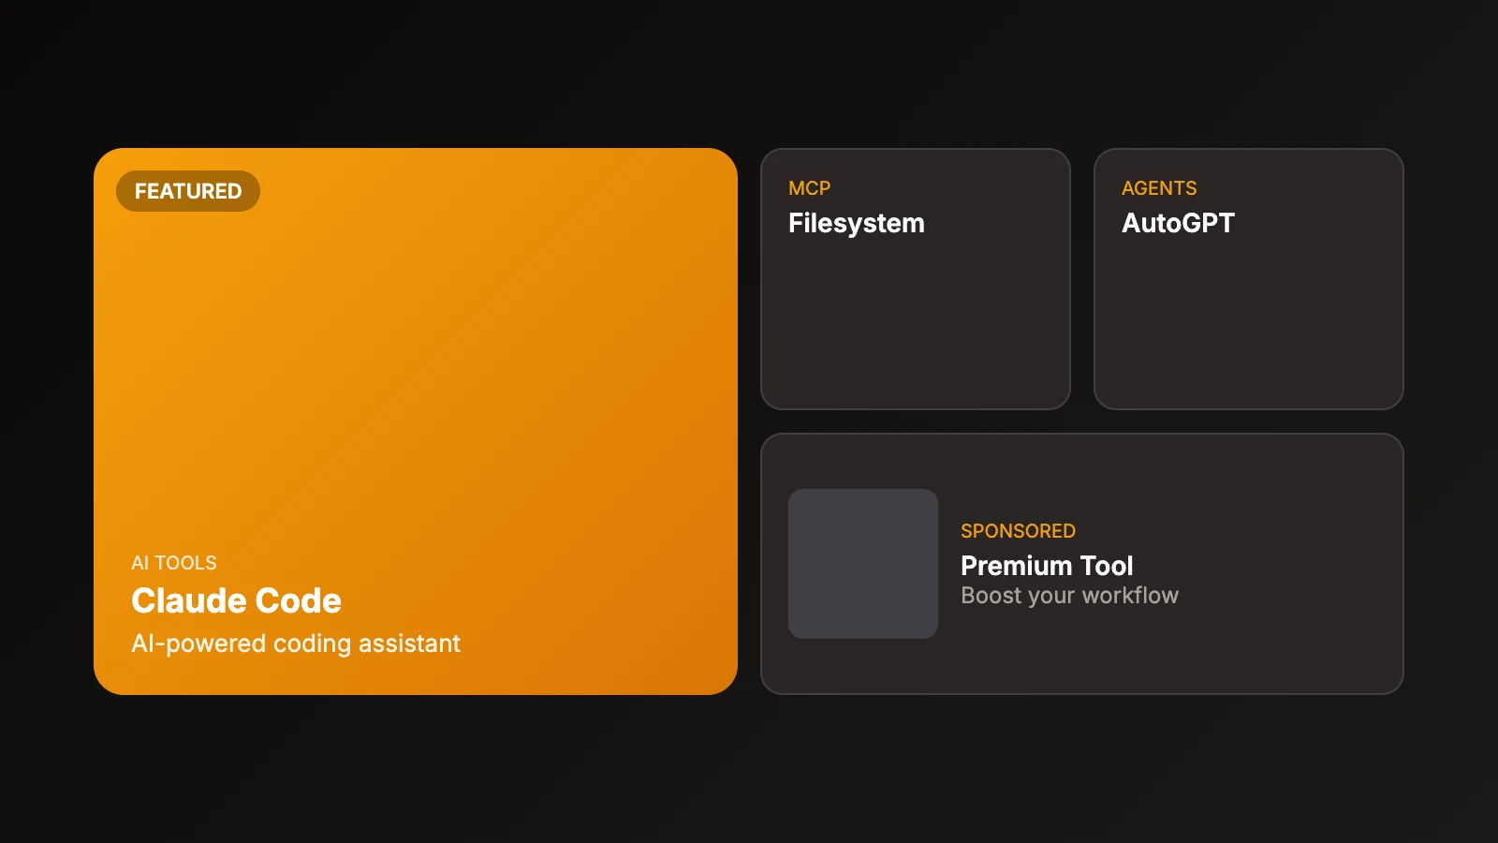Viewport: 1498px width, 843px height.
Task: Click the FEATURED badge
Action: 187,191
